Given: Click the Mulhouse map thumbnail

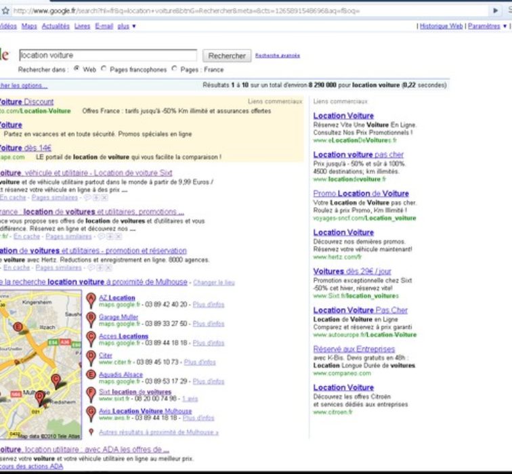Looking at the screenshot, I should pyautogui.click(x=40, y=364).
